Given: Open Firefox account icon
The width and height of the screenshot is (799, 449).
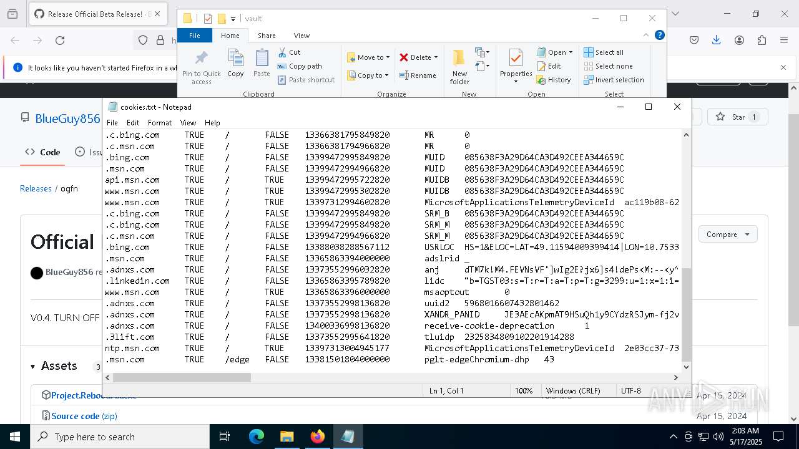Looking at the screenshot, I should point(739,41).
